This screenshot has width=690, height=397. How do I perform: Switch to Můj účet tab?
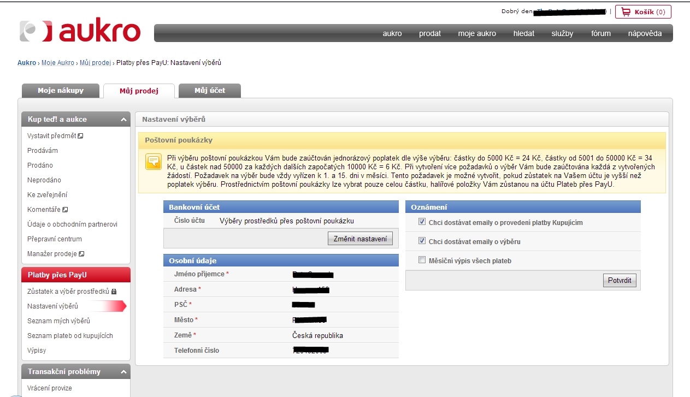[x=210, y=91]
